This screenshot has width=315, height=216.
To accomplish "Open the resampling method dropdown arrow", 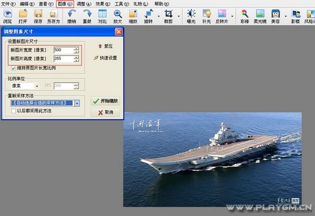I will point(77,103).
